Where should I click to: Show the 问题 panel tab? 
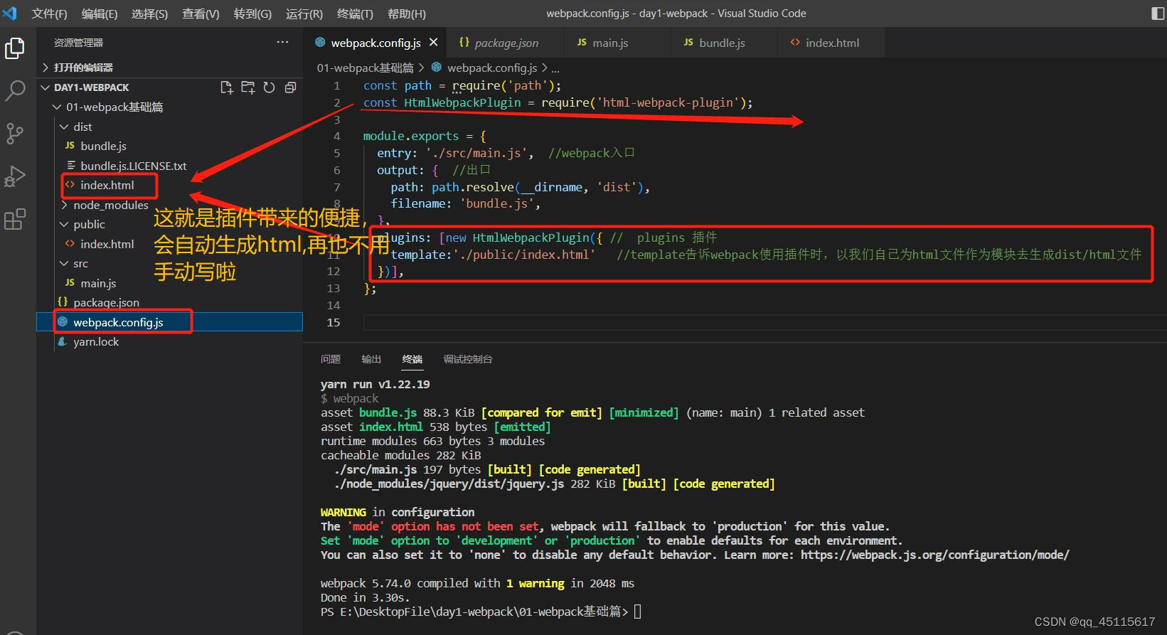click(331, 359)
